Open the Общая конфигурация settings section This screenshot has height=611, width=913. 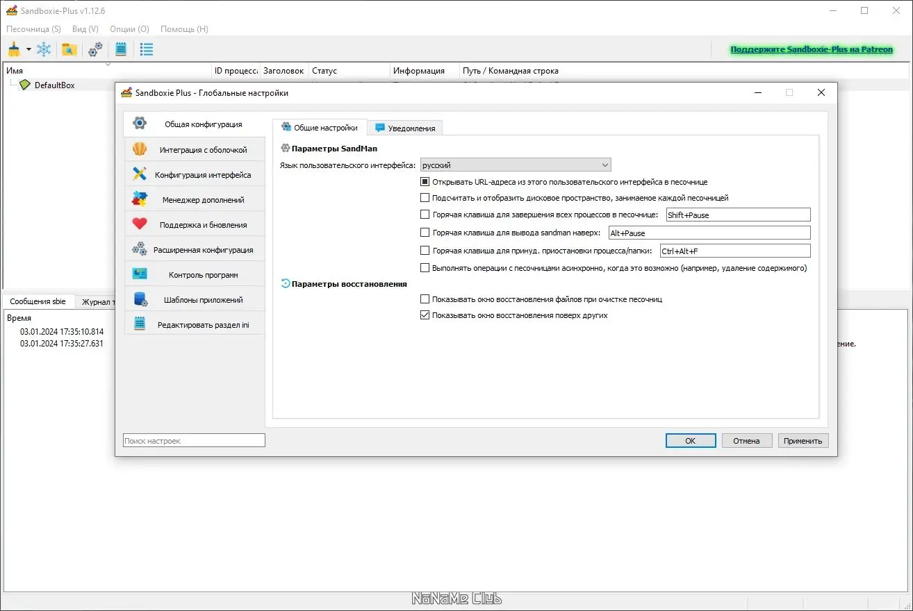pyautogui.click(x=195, y=124)
